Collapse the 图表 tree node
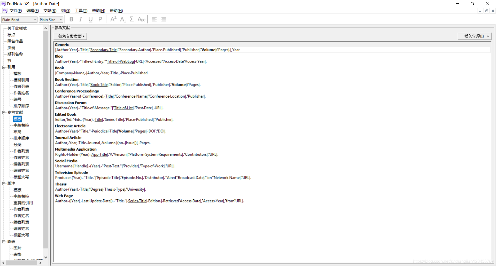The height and width of the screenshot is (266, 496). click(x=4, y=241)
